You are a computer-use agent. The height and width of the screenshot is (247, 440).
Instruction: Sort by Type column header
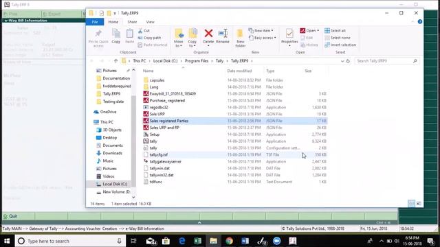point(270,71)
